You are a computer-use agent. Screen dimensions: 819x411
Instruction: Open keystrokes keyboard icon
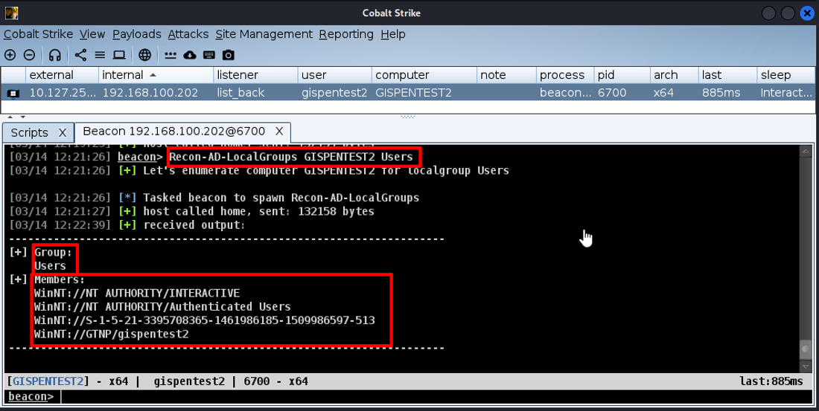pyautogui.click(x=209, y=55)
